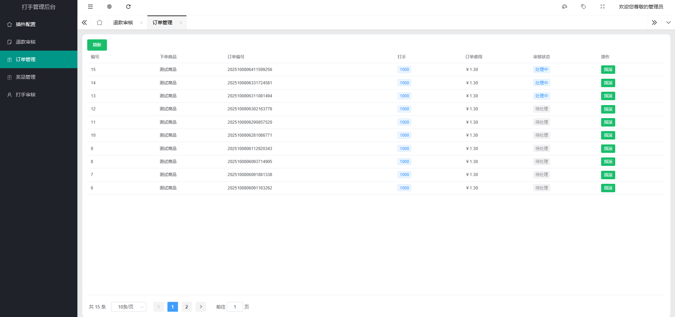Click the globe language icon in header
This screenshot has width=675, height=317.
[x=109, y=7]
